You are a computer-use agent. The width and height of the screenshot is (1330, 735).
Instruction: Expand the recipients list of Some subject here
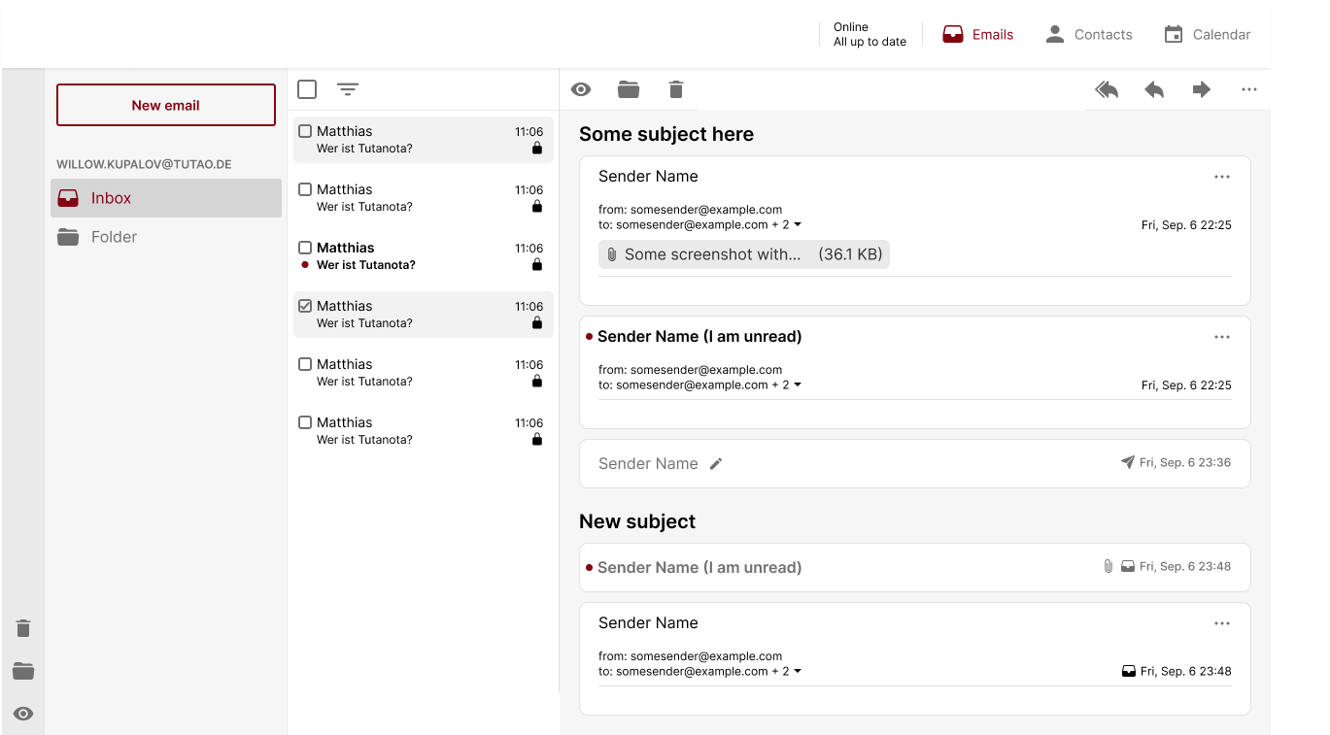pyautogui.click(x=797, y=223)
